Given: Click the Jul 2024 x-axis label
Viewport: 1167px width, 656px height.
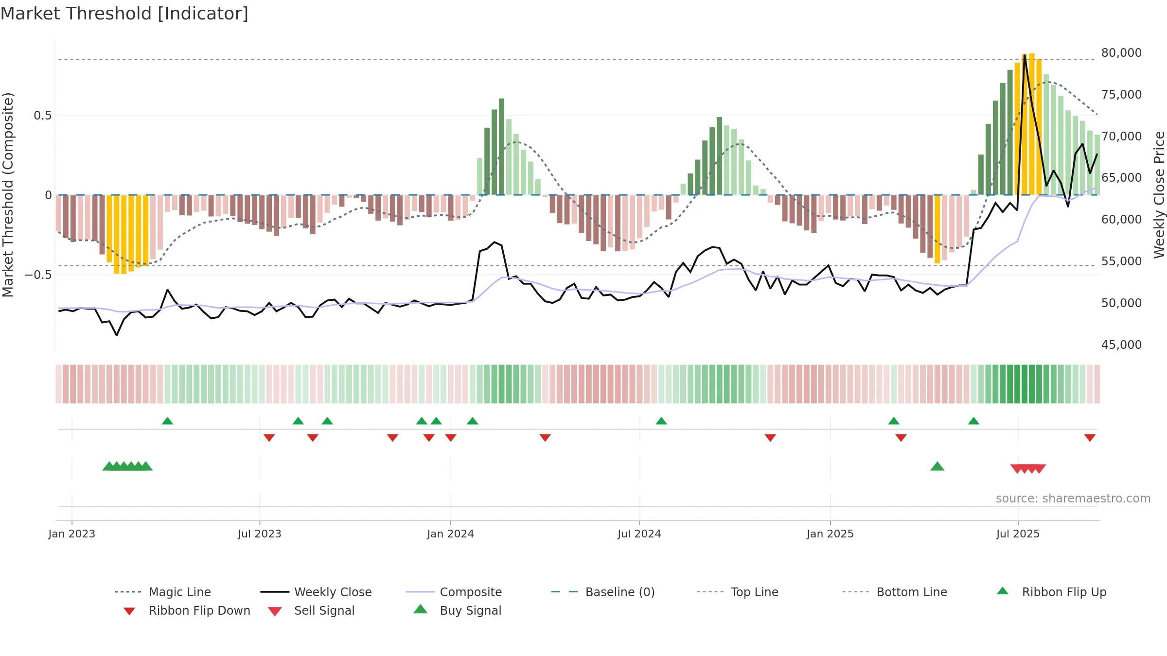Looking at the screenshot, I should 639,534.
